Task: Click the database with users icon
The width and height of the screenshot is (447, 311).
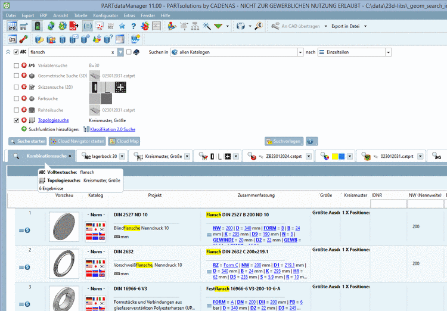Action: 51,39
